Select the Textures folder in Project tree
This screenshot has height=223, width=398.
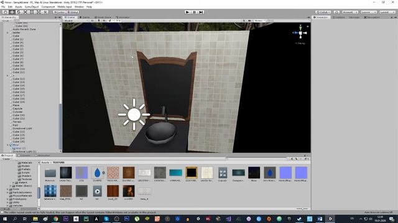(25, 179)
